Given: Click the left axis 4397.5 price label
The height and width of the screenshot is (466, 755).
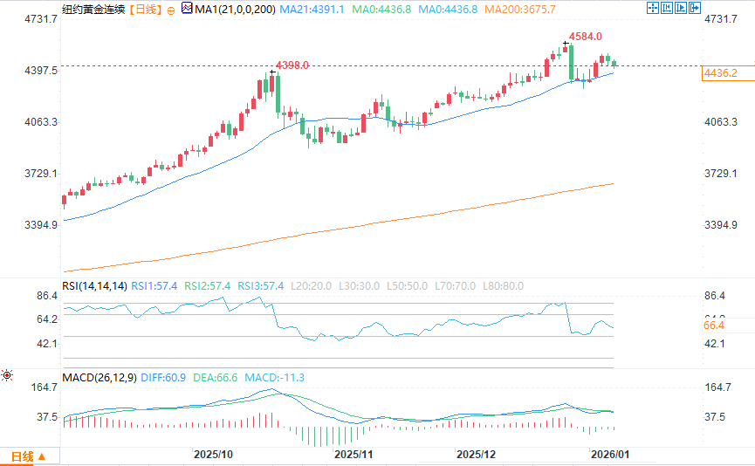Looking at the screenshot, I should [x=41, y=71].
